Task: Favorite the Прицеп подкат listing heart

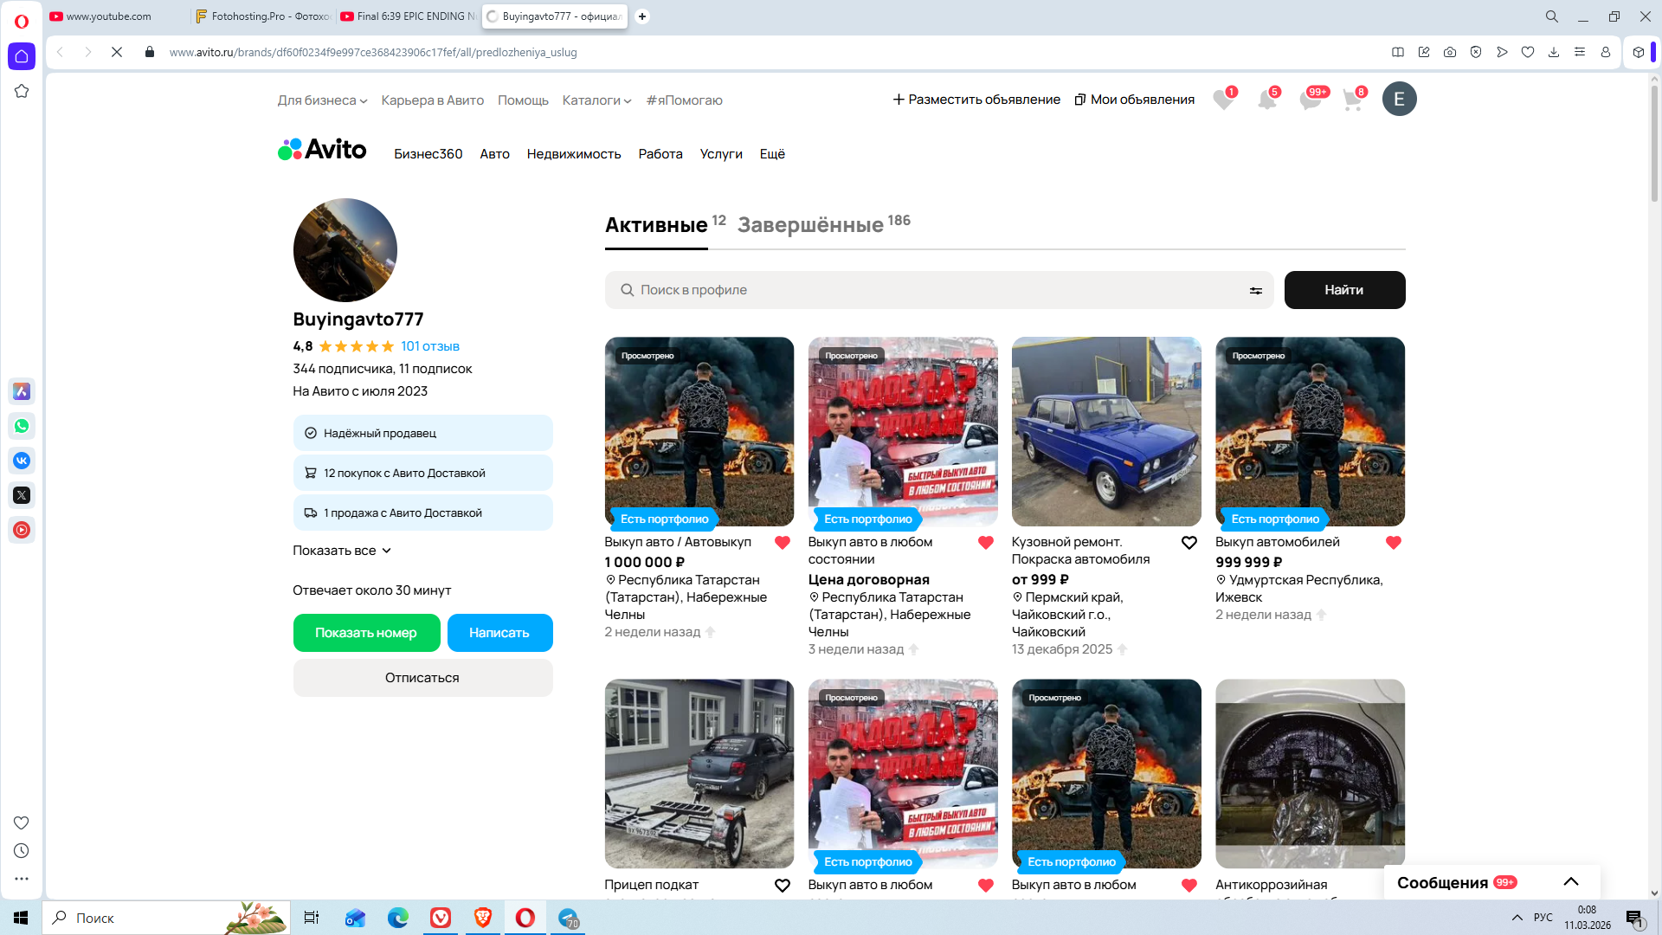Action: tap(783, 886)
